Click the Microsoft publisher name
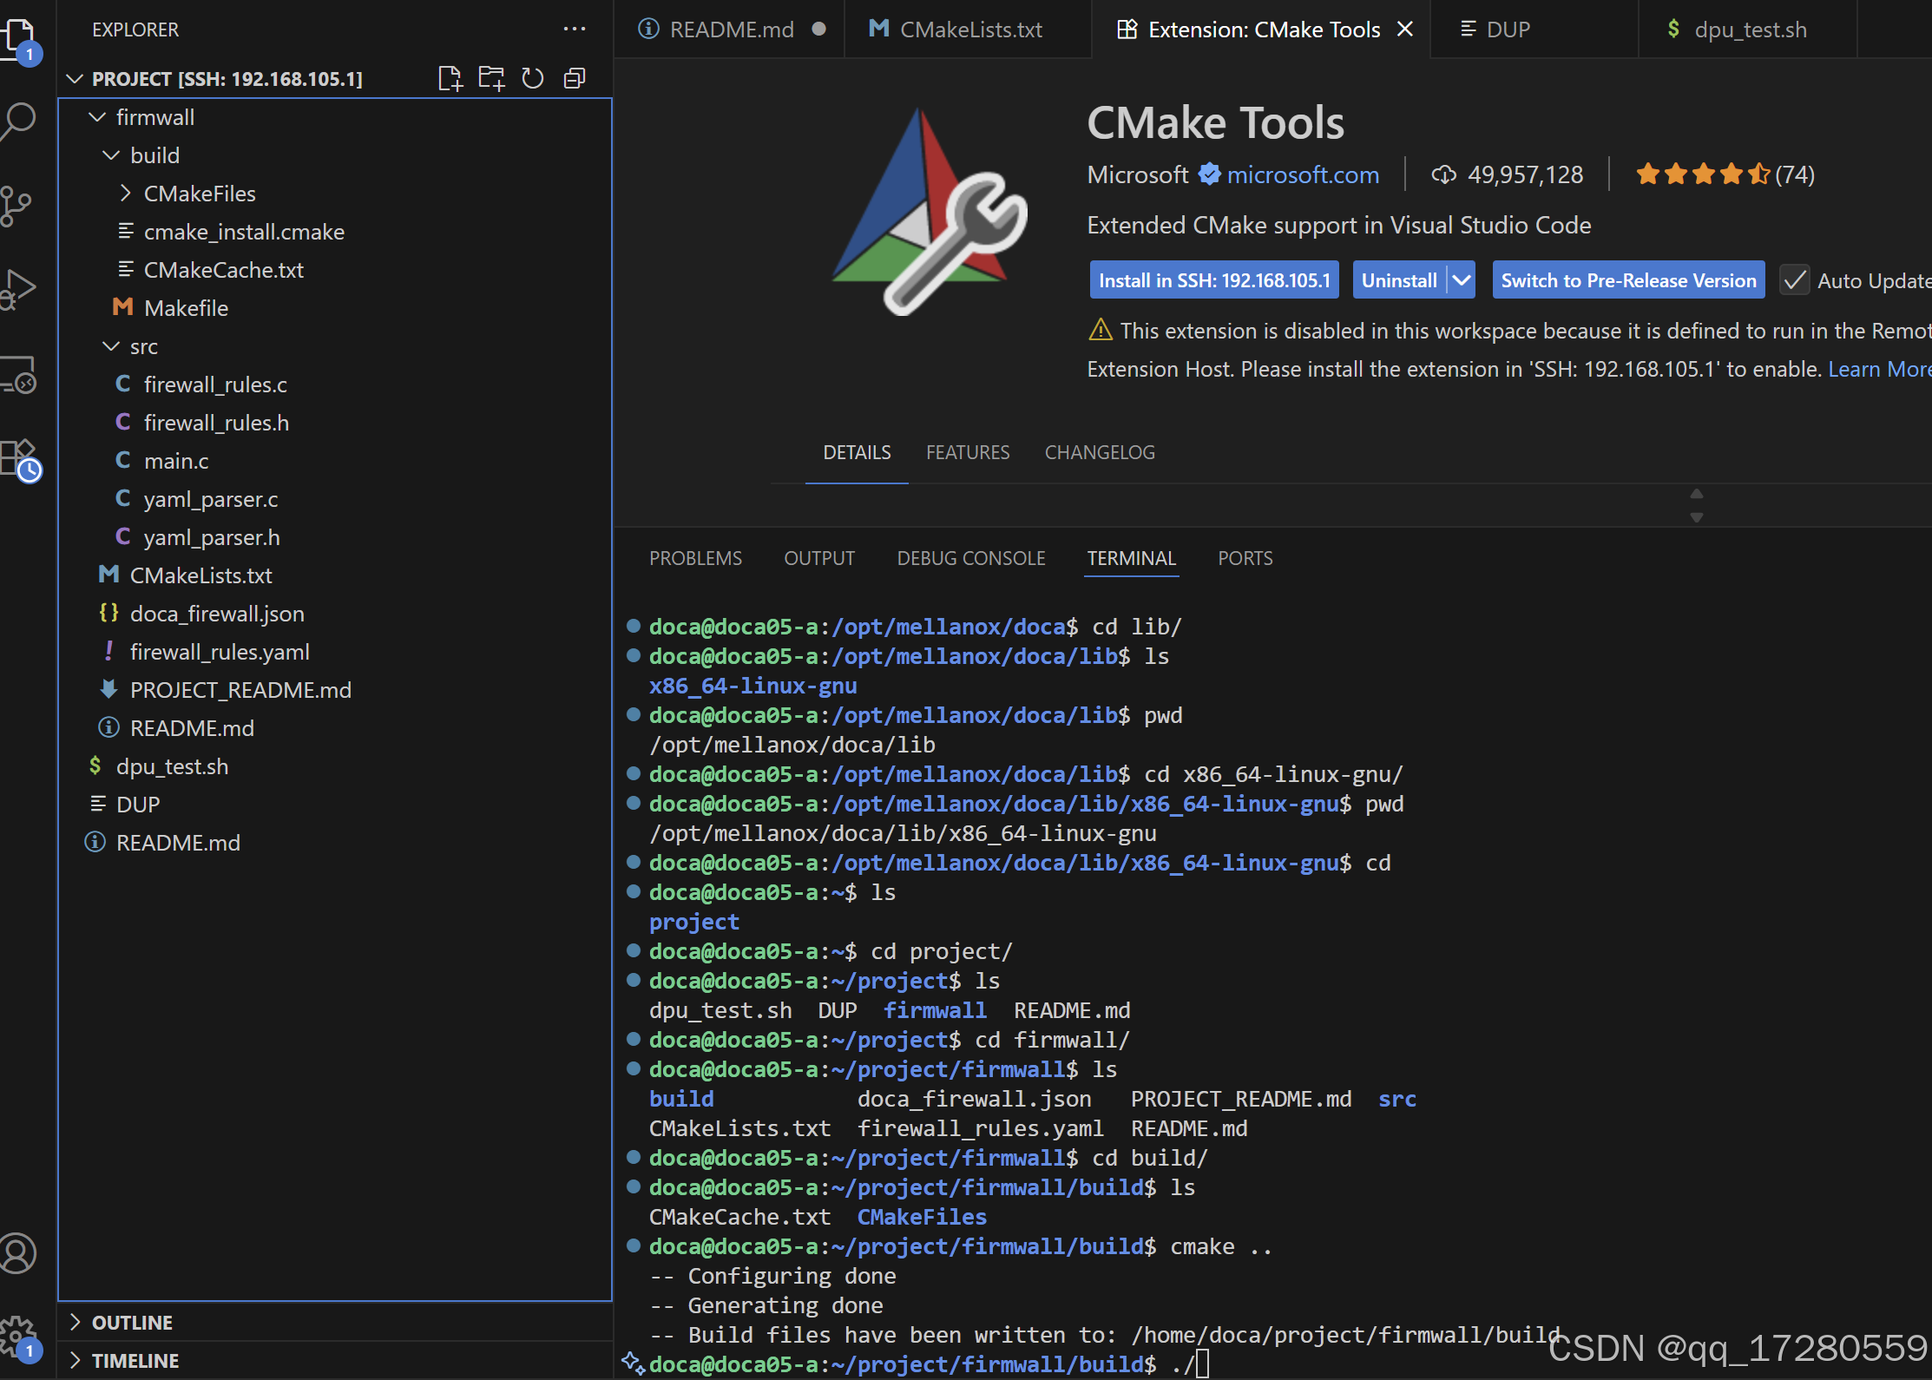The image size is (1932, 1380). click(x=1138, y=174)
